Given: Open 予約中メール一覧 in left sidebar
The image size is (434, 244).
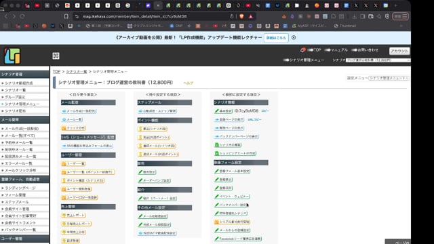Looking at the screenshot, I should (x=18, y=142).
